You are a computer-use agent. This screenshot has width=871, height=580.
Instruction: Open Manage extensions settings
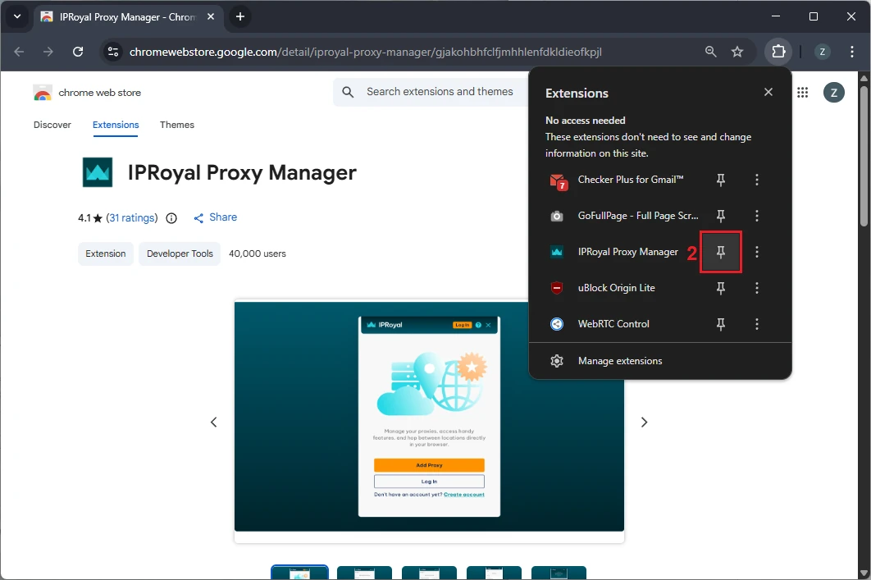619,361
